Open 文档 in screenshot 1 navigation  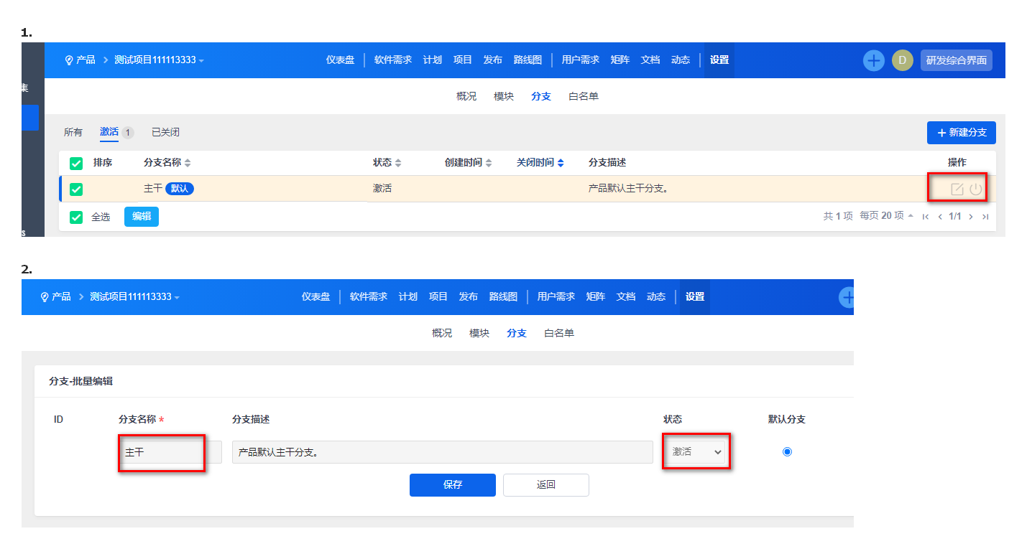point(650,60)
